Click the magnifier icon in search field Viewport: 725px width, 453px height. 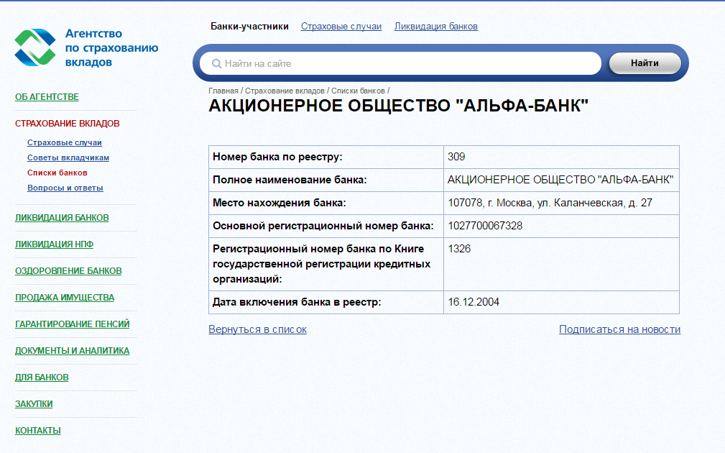pos(216,64)
